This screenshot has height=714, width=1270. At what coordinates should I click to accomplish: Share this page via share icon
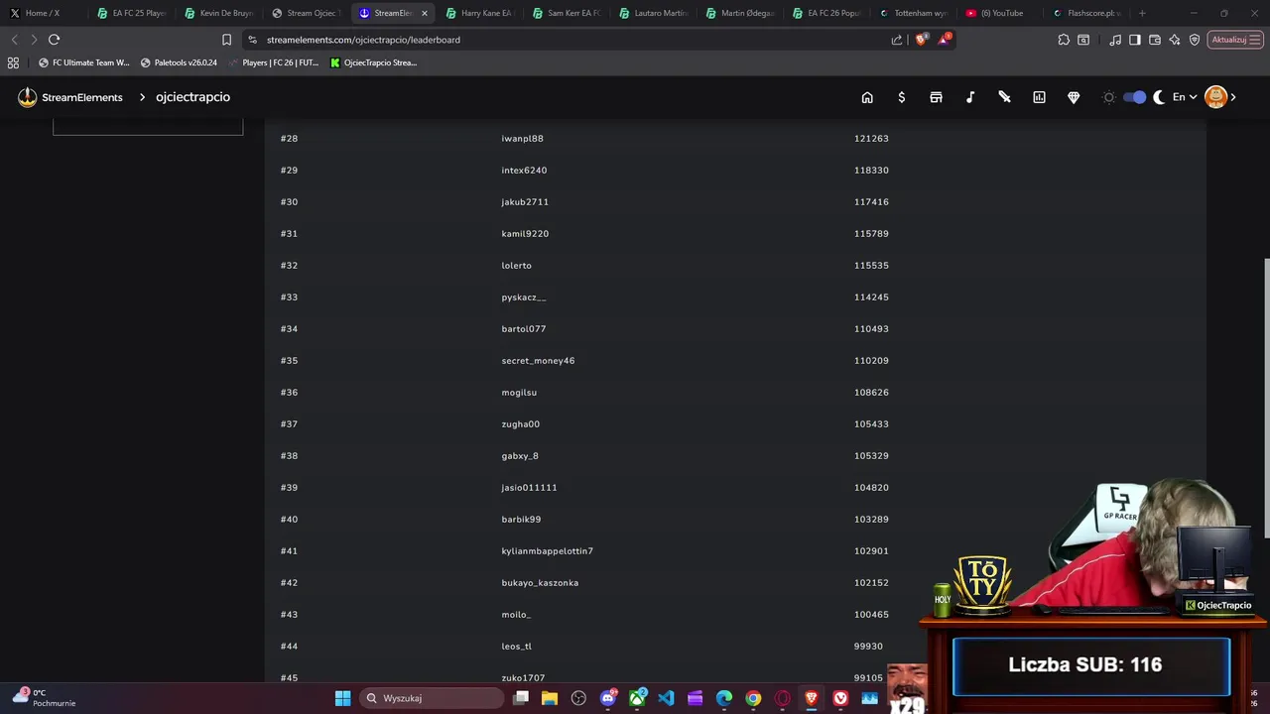pyautogui.click(x=897, y=40)
